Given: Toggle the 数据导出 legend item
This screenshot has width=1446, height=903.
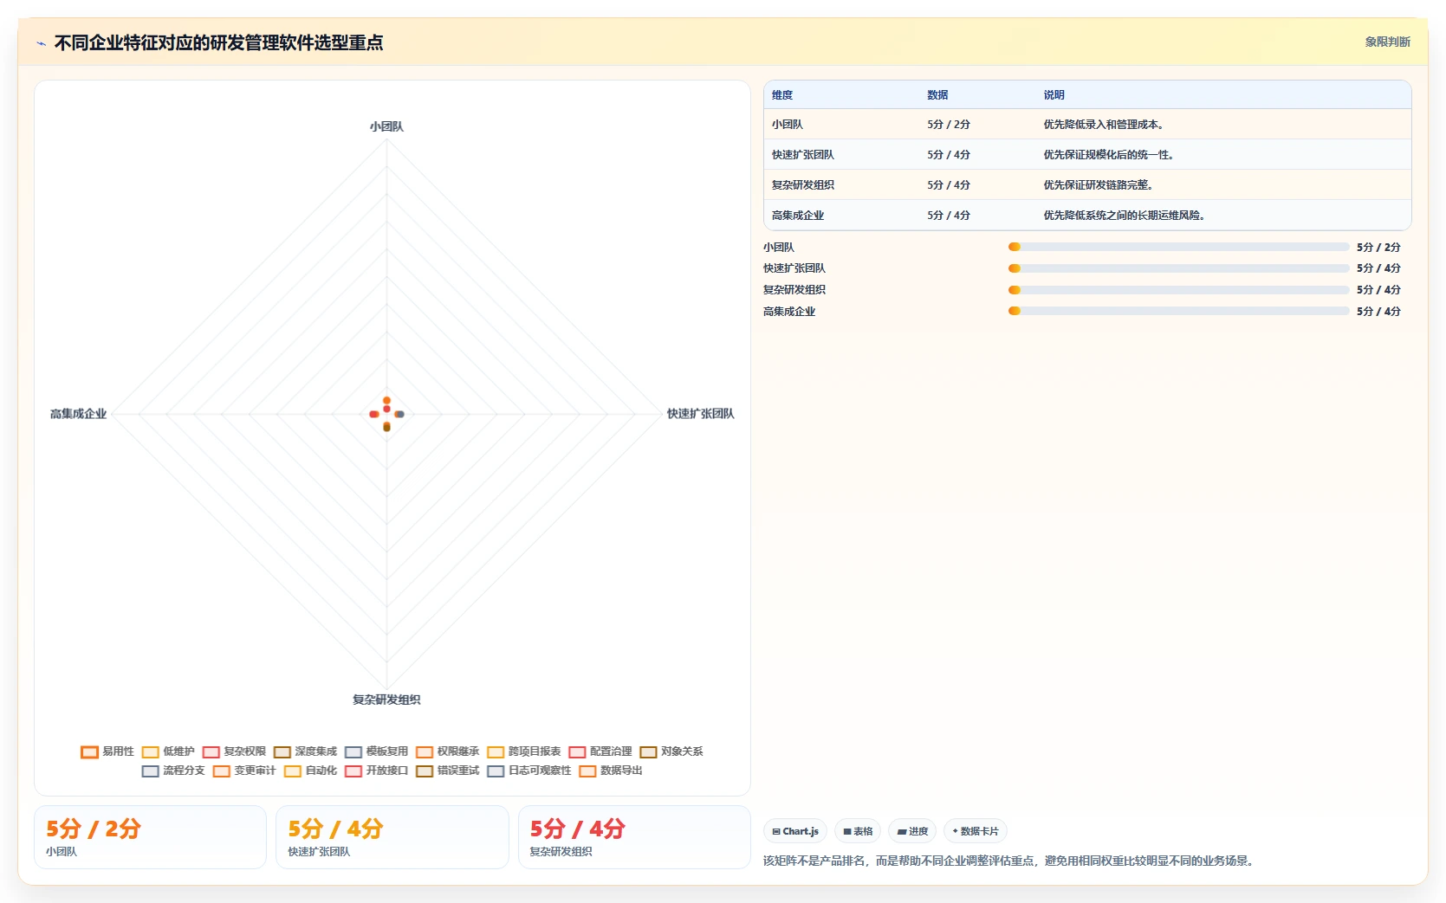Looking at the screenshot, I should coord(610,771).
